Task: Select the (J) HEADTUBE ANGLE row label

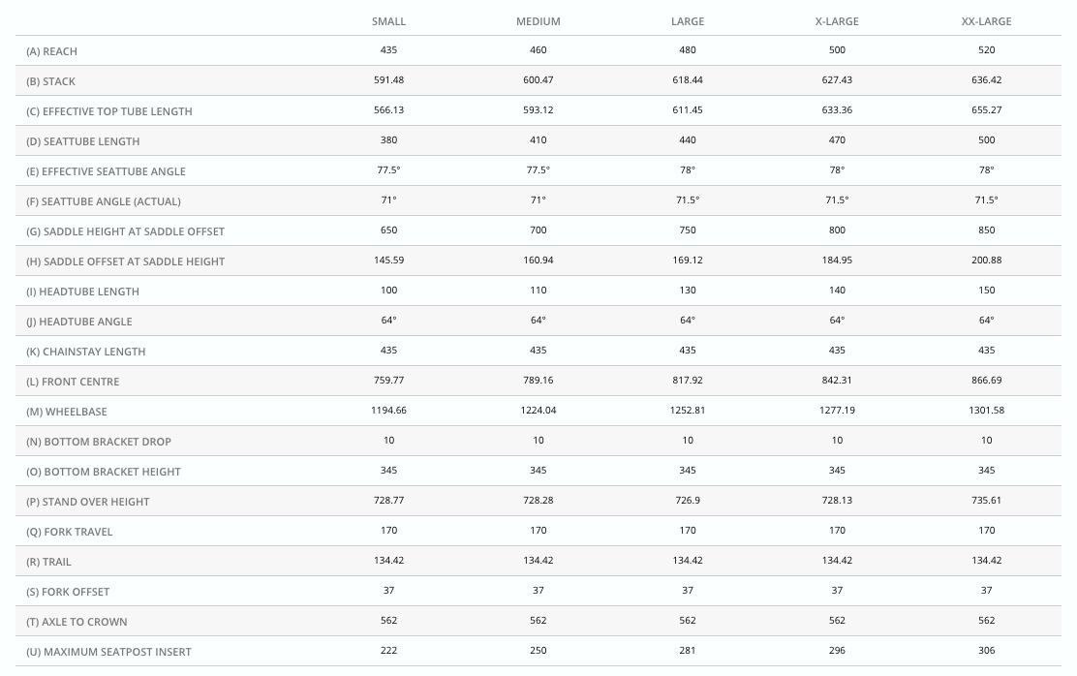Action: (x=79, y=322)
